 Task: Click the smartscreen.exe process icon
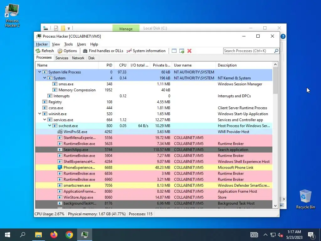pyautogui.click(x=60, y=185)
